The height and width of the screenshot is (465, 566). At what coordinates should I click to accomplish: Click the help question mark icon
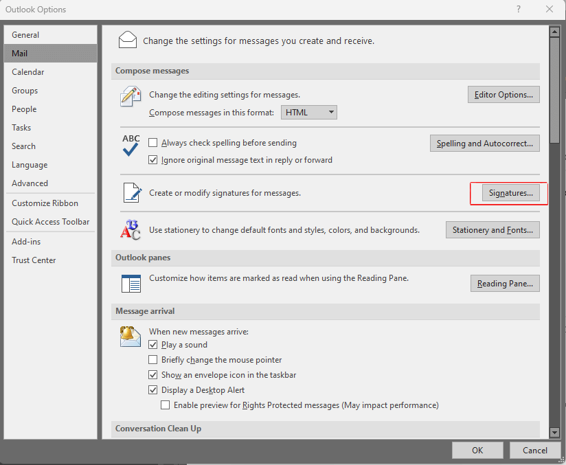pyautogui.click(x=519, y=9)
